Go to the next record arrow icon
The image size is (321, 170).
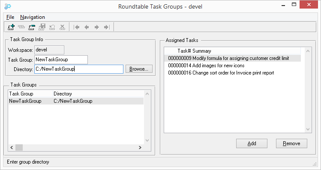click(97, 27)
